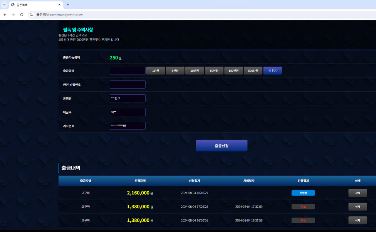Choose the 50만원 amount button

click(214, 71)
